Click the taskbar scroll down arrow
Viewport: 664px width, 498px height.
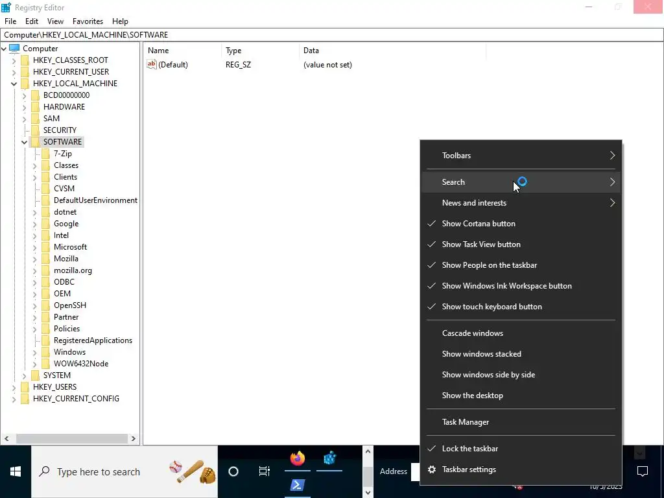[368, 493]
